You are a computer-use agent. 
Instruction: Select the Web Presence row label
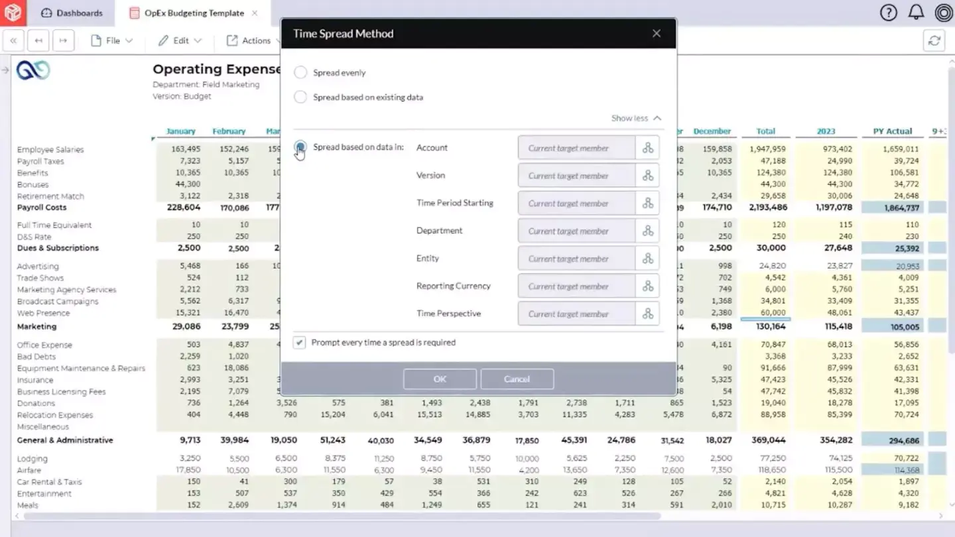(44, 313)
